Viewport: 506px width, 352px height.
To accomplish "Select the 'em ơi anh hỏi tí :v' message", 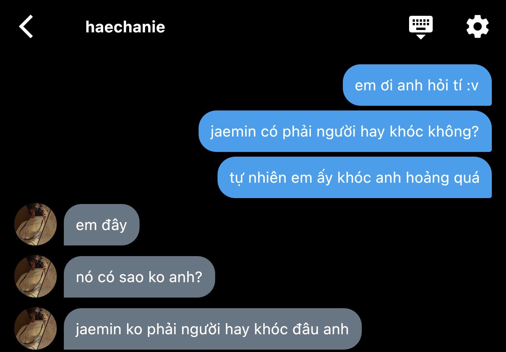I will click(x=417, y=85).
